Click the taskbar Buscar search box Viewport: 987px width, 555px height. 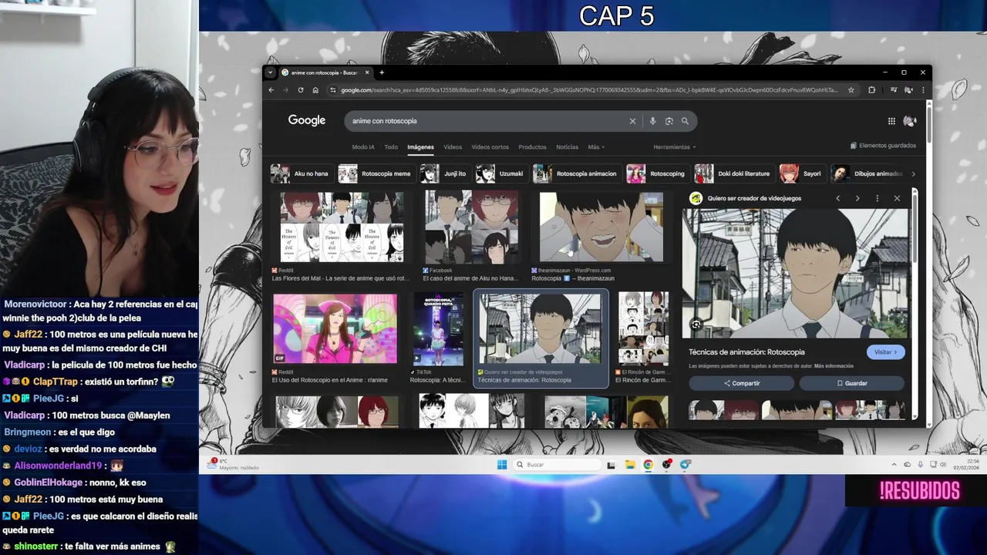pyautogui.click(x=558, y=465)
